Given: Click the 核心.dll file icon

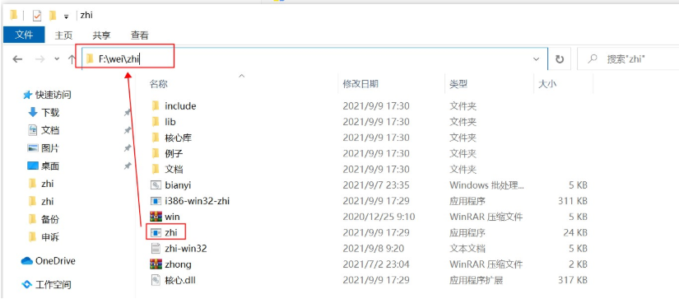Looking at the screenshot, I should (156, 280).
